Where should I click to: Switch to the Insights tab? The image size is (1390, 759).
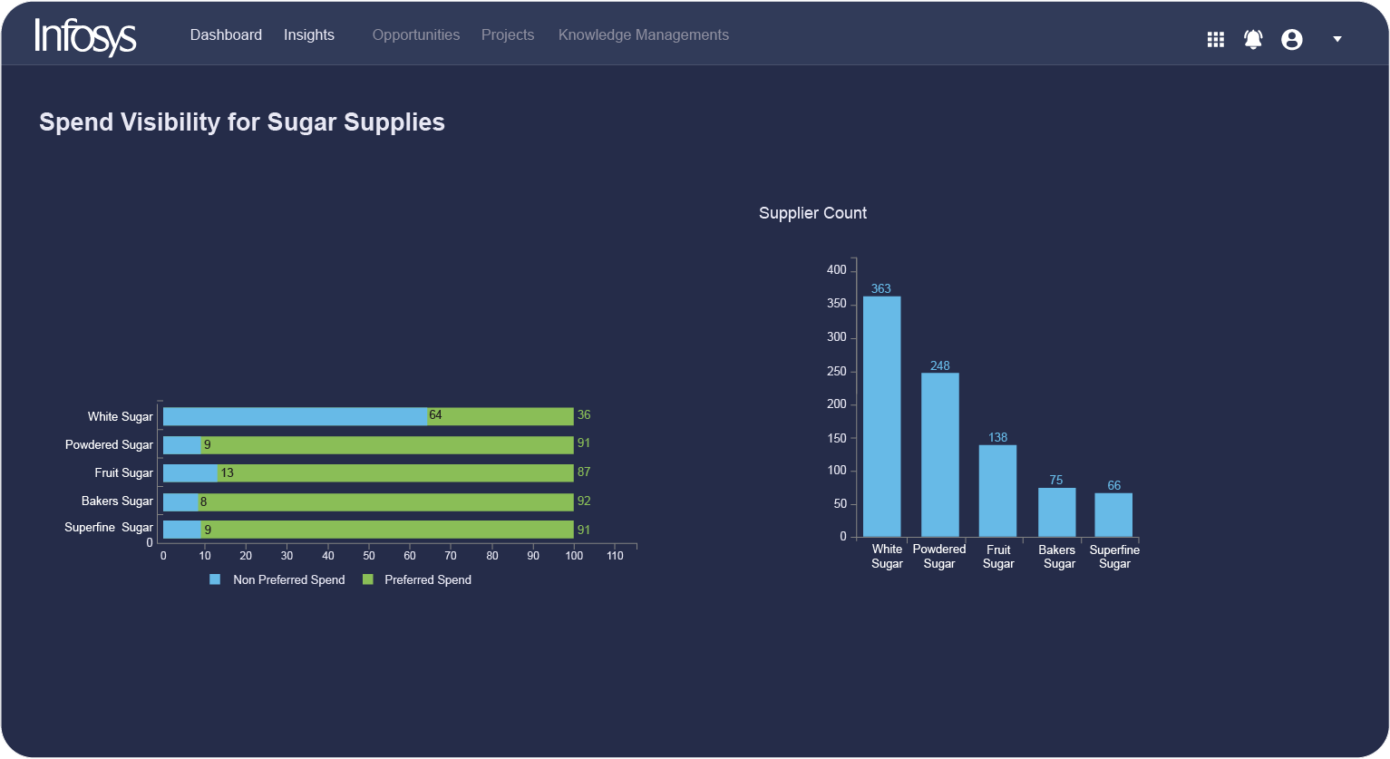click(x=308, y=34)
